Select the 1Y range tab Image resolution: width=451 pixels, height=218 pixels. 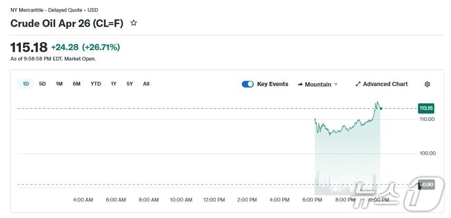click(113, 84)
